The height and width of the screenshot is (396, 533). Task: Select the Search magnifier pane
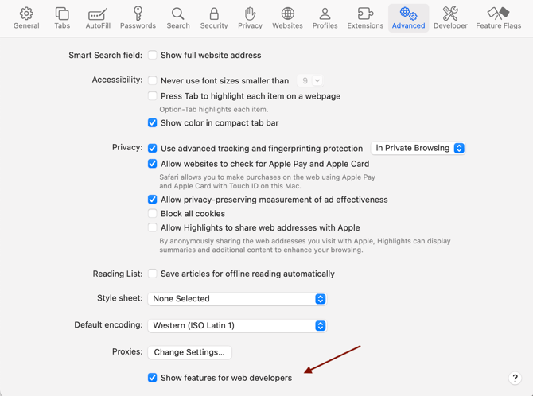(x=178, y=18)
